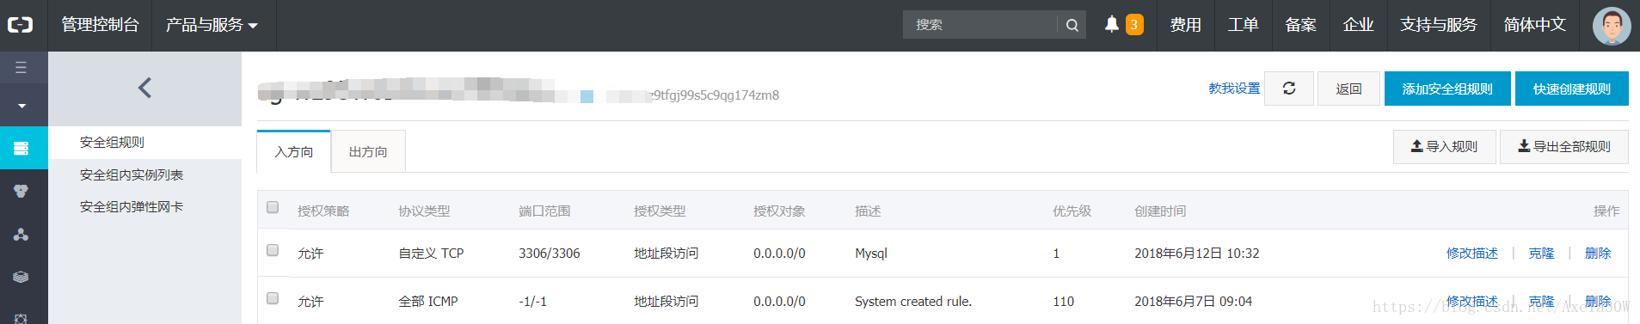This screenshot has width=1640, height=324.
Task: Click the 端口范围 column header
Action: point(544,211)
